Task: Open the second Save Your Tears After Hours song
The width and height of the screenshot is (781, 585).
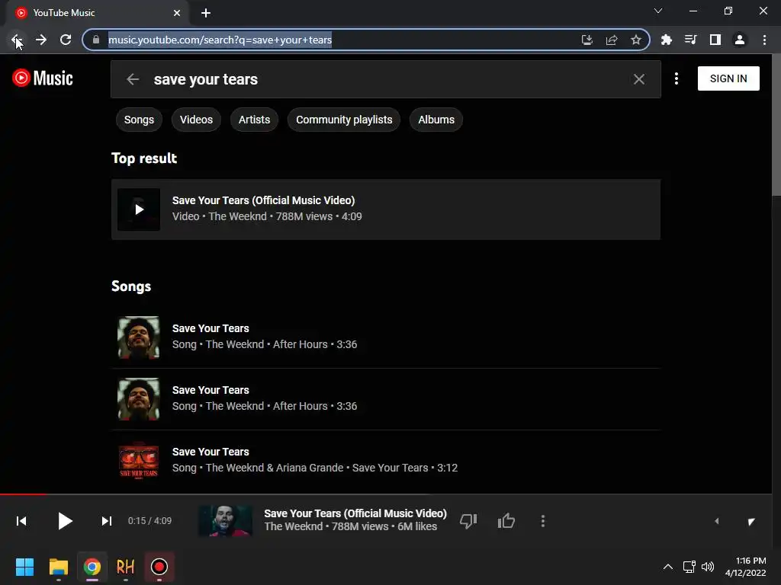Action: point(386,398)
